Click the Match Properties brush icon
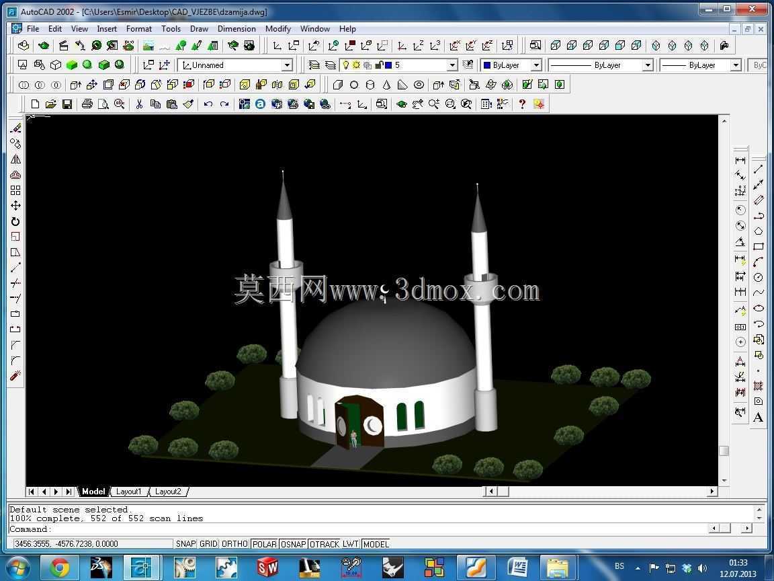 [188, 104]
